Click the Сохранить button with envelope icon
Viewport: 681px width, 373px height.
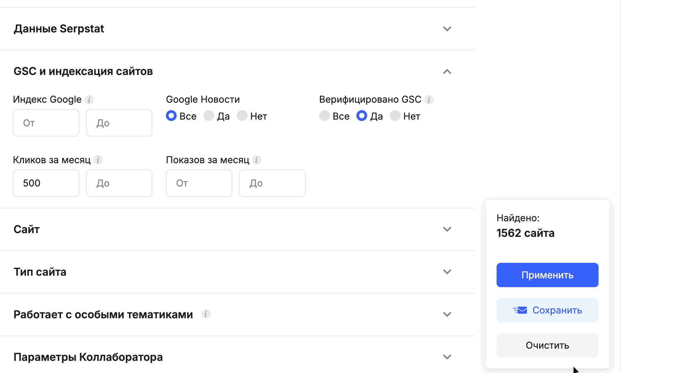tap(547, 310)
